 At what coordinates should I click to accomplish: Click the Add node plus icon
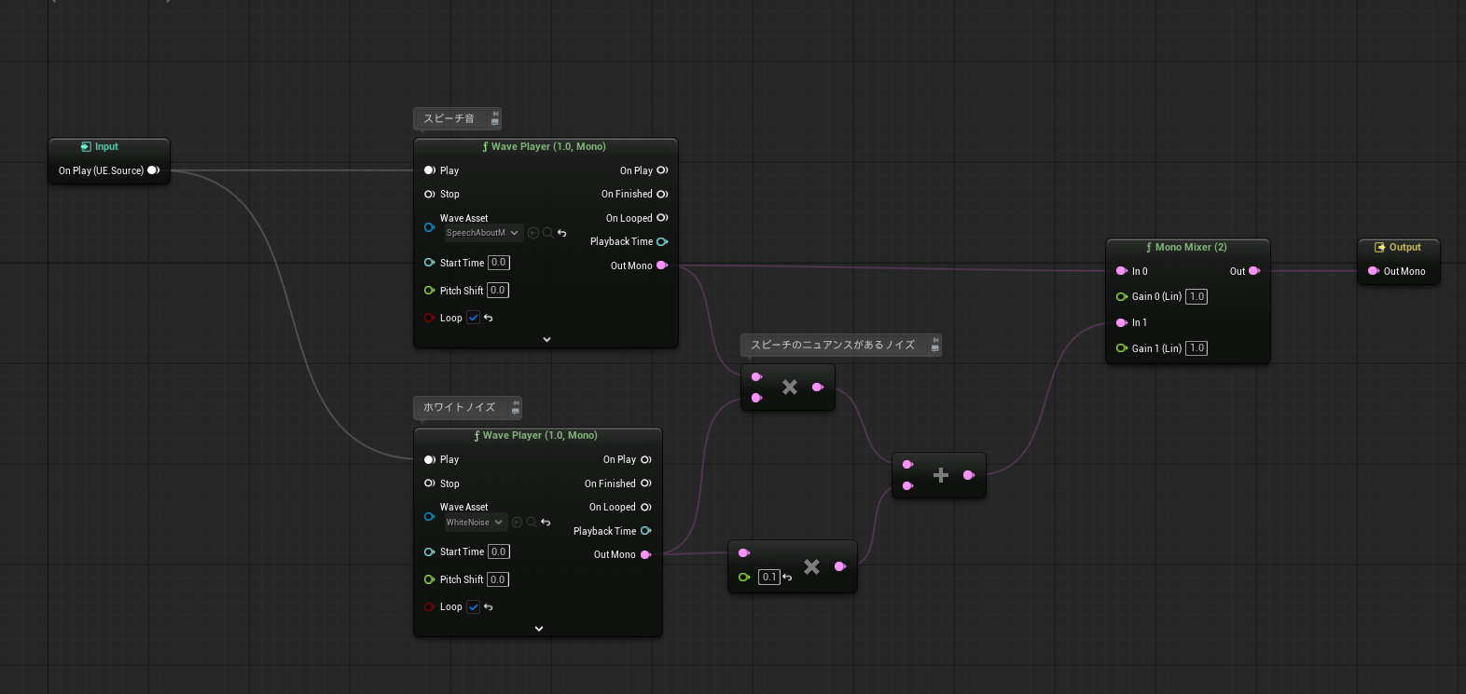click(940, 475)
